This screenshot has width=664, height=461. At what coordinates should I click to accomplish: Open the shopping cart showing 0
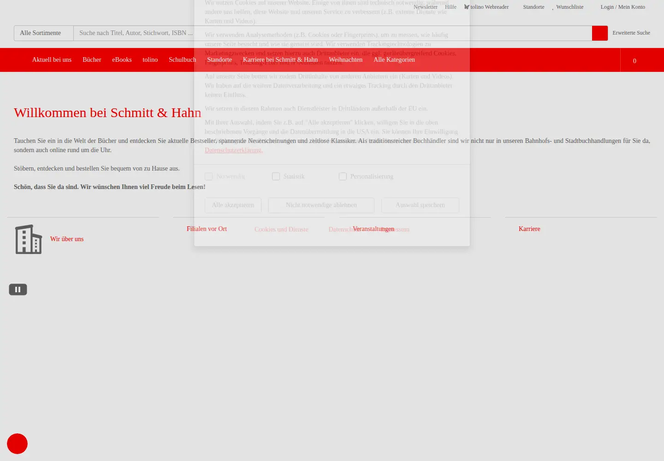634,61
